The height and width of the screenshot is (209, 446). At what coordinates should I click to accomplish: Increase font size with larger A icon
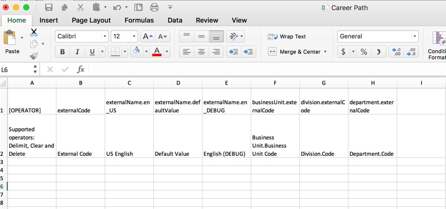coord(147,36)
